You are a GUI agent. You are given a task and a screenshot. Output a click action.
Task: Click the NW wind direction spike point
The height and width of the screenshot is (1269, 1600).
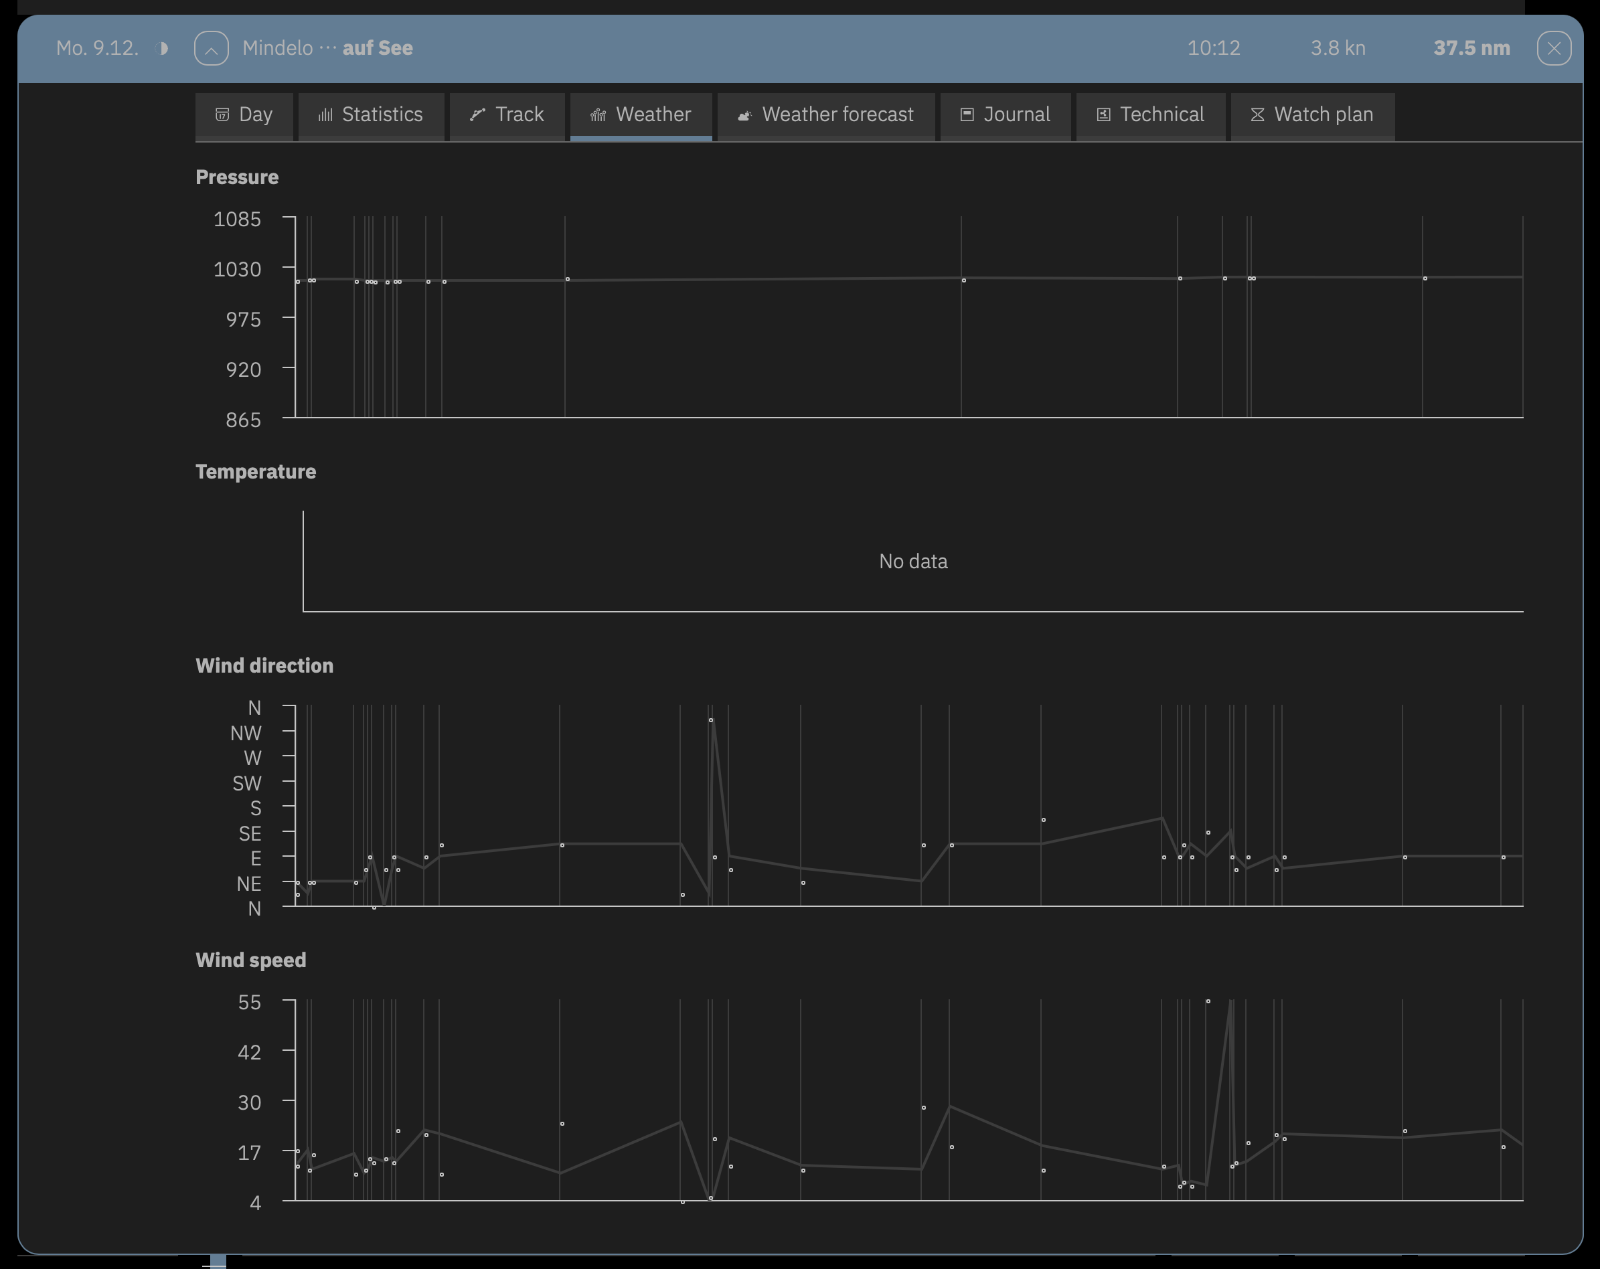coord(711,721)
